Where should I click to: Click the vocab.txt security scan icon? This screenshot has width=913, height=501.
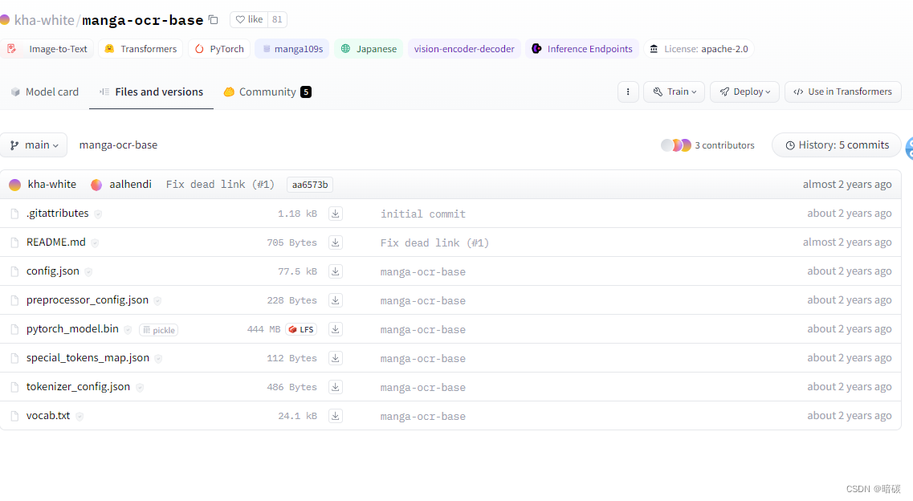tap(79, 417)
